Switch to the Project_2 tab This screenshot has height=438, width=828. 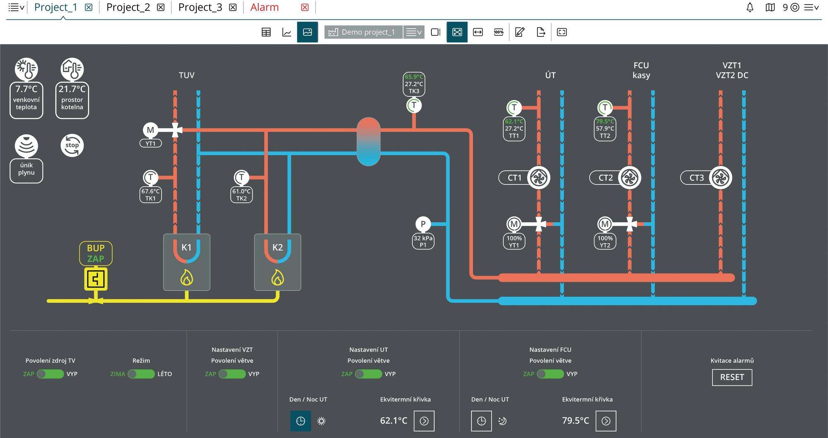click(128, 7)
